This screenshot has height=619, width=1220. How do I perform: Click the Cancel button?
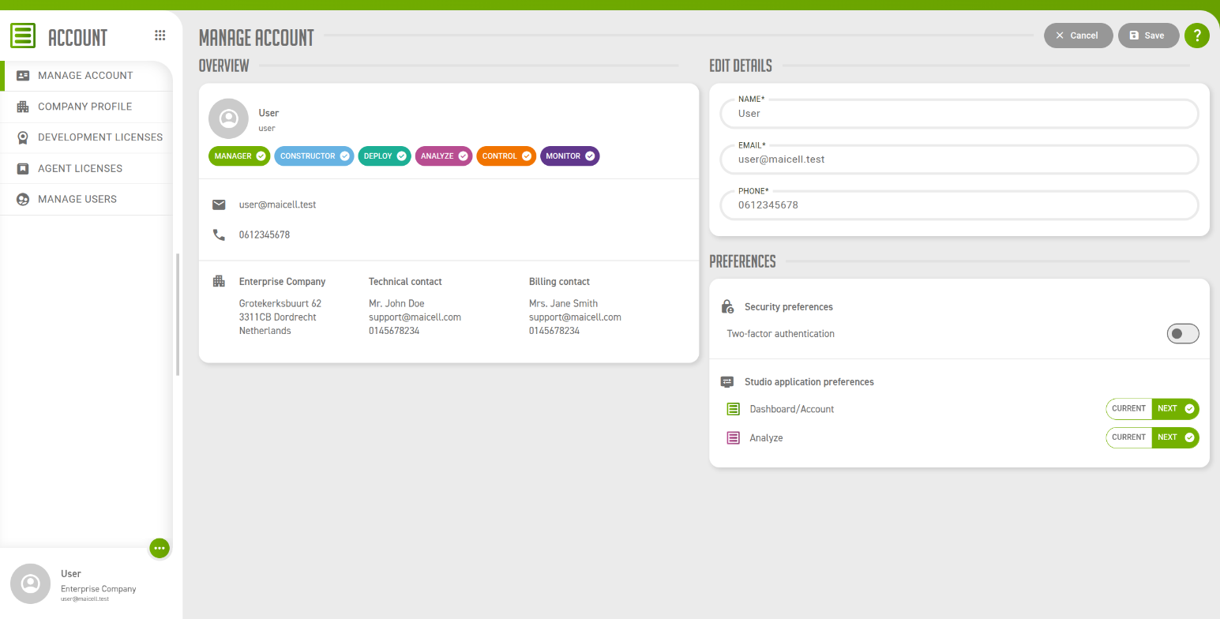pos(1078,36)
